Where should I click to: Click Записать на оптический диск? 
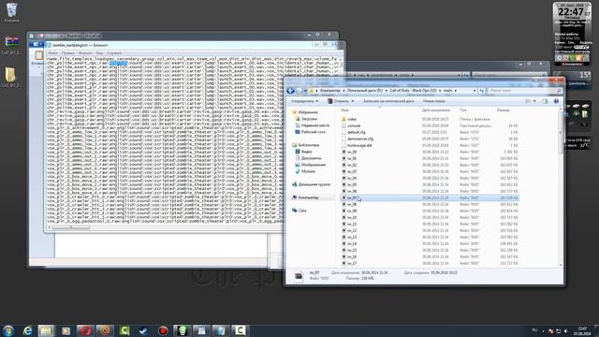tap(388, 101)
